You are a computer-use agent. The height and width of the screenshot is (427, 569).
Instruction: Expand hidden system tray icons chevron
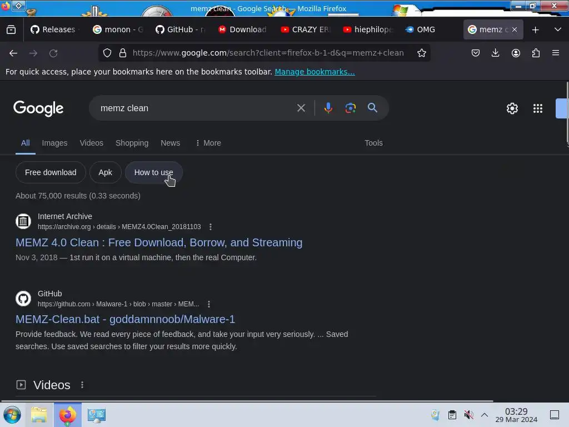(485, 415)
